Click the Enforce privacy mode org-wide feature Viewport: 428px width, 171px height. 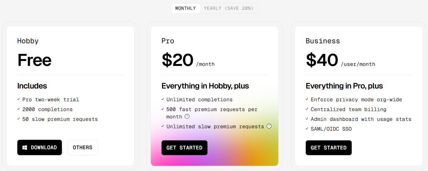[x=356, y=100]
